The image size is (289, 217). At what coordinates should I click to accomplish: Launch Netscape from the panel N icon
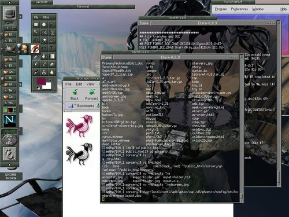(x=9, y=120)
